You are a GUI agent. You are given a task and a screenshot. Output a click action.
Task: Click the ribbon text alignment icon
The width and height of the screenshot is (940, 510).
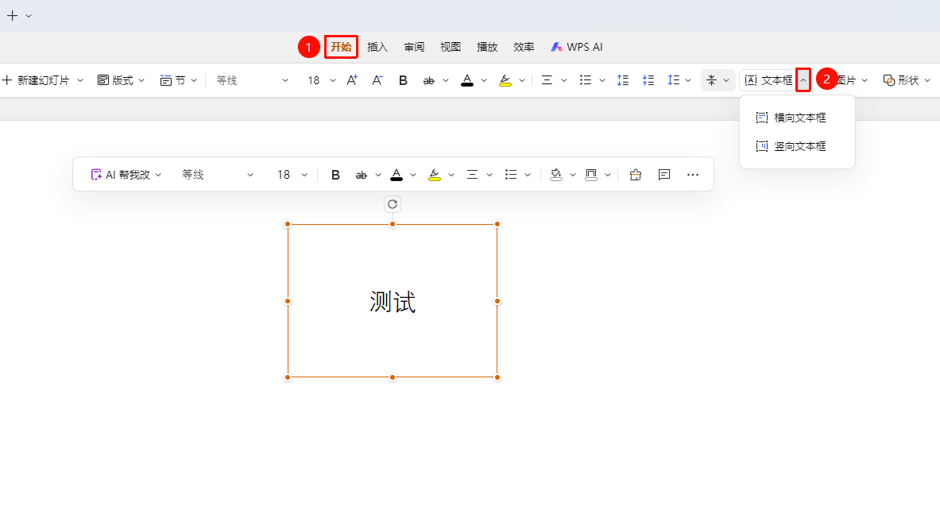click(547, 80)
